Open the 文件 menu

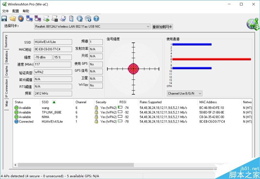tap(5, 11)
